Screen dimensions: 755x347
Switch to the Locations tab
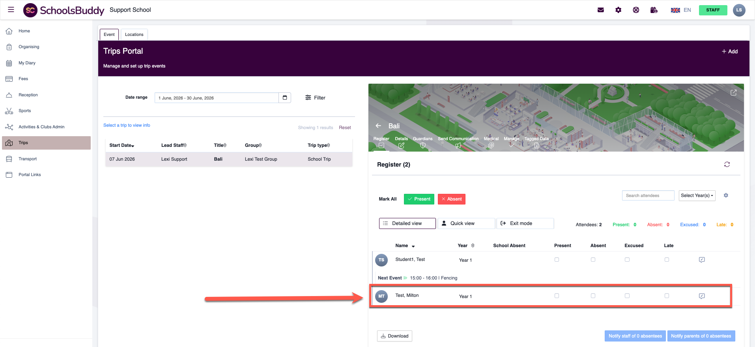(x=134, y=34)
